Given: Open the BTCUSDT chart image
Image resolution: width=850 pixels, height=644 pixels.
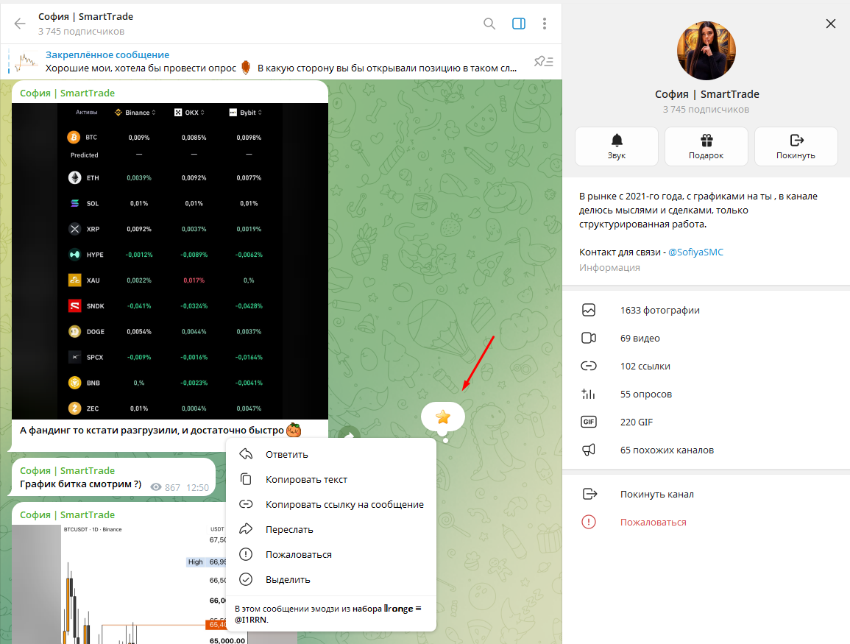Looking at the screenshot, I should tap(119, 584).
